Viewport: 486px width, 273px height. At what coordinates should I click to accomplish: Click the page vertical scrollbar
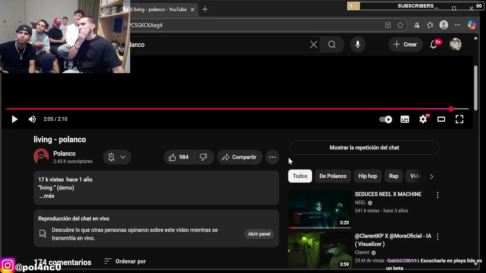(x=476, y=88)
